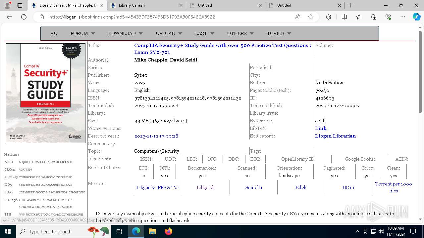The width and height of the screenshot is (424, 238).
Task: Open the old version dated 2023-11-12 link
Action: tap(156, 136)
